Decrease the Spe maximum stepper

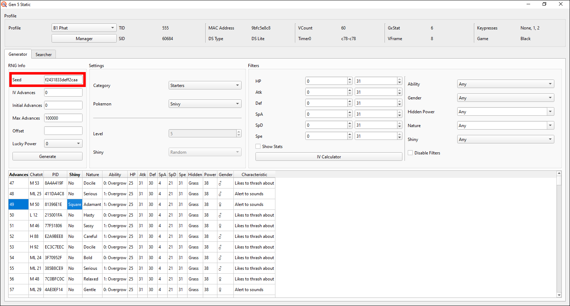400,138
